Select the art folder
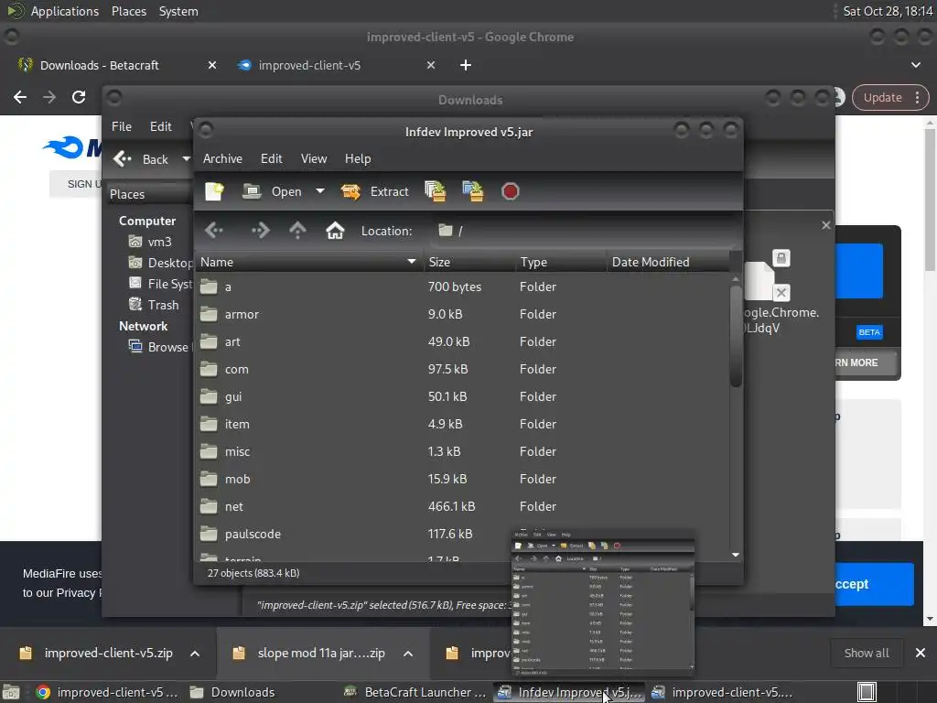Screen dimensions: 937x703 pos(462,342)
